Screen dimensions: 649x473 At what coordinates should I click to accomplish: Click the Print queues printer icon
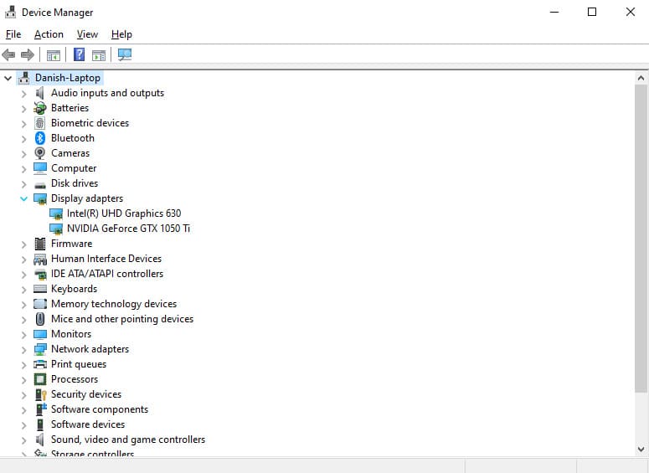(x=40, y=364)
